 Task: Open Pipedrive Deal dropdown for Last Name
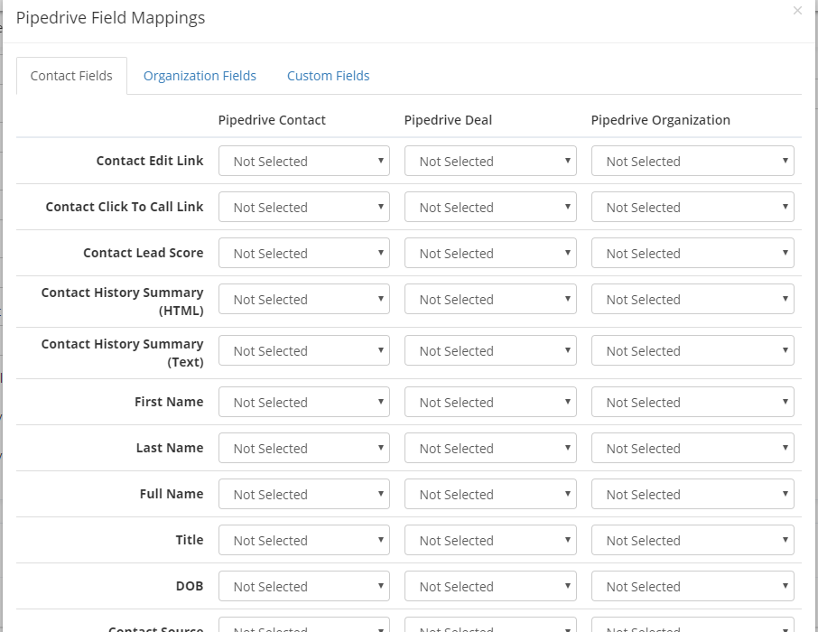(490, 448)
